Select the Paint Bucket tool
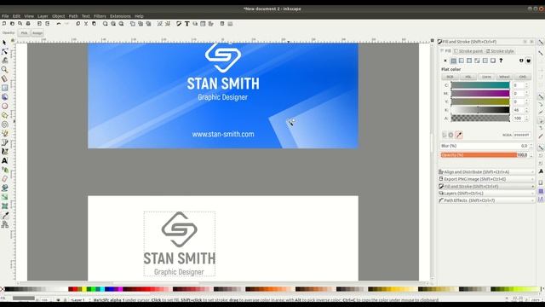This screenshot has width=545, height=307. coord(4,188)
